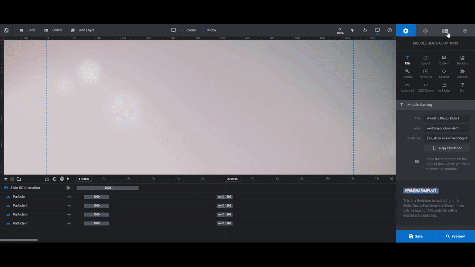
Task: Select the Slide BG Animation row
Action: tap(36, 188)
